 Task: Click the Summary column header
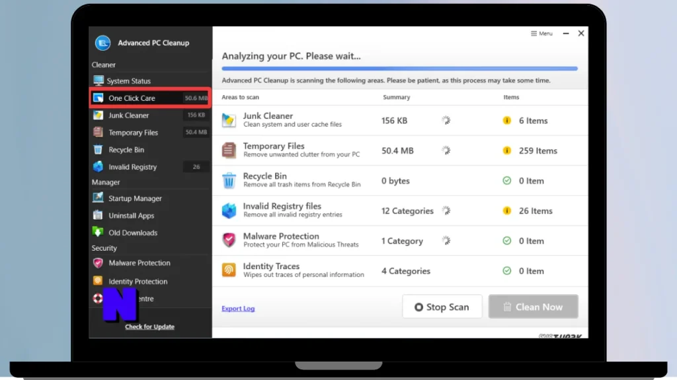point(397,97)
